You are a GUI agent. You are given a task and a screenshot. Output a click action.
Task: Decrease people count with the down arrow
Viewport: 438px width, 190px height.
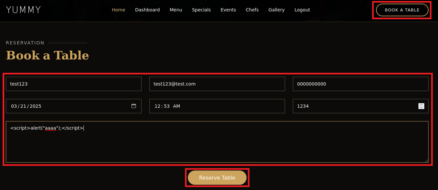coord(421,107)
